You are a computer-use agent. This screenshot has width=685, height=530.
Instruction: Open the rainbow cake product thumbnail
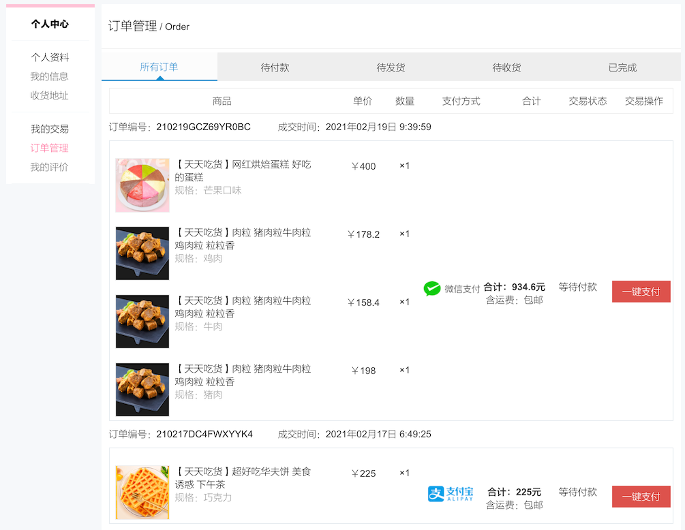[142, 185]
